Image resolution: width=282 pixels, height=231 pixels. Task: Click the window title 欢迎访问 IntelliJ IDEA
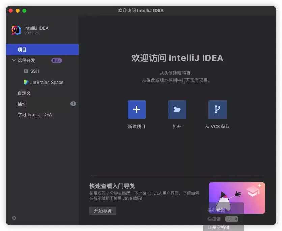coord(141,11)
